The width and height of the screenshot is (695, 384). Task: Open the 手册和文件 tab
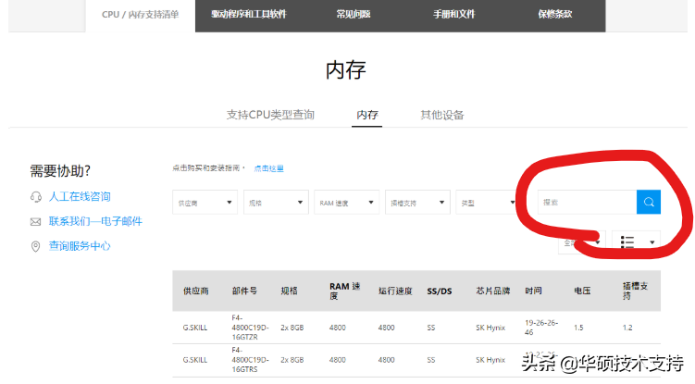453,15
